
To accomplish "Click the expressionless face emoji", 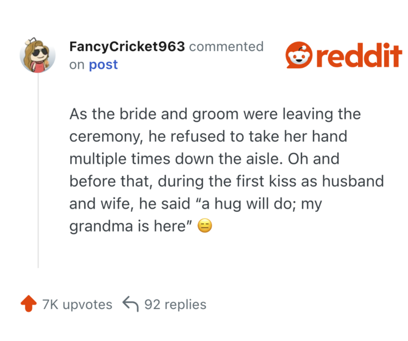I will pyautogui.click(x=205, y=227).
